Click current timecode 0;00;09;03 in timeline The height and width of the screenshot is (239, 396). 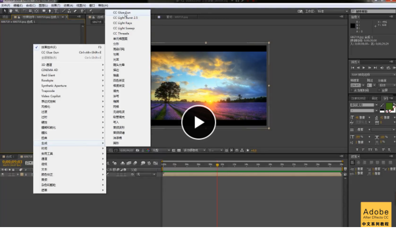(12, 162)
